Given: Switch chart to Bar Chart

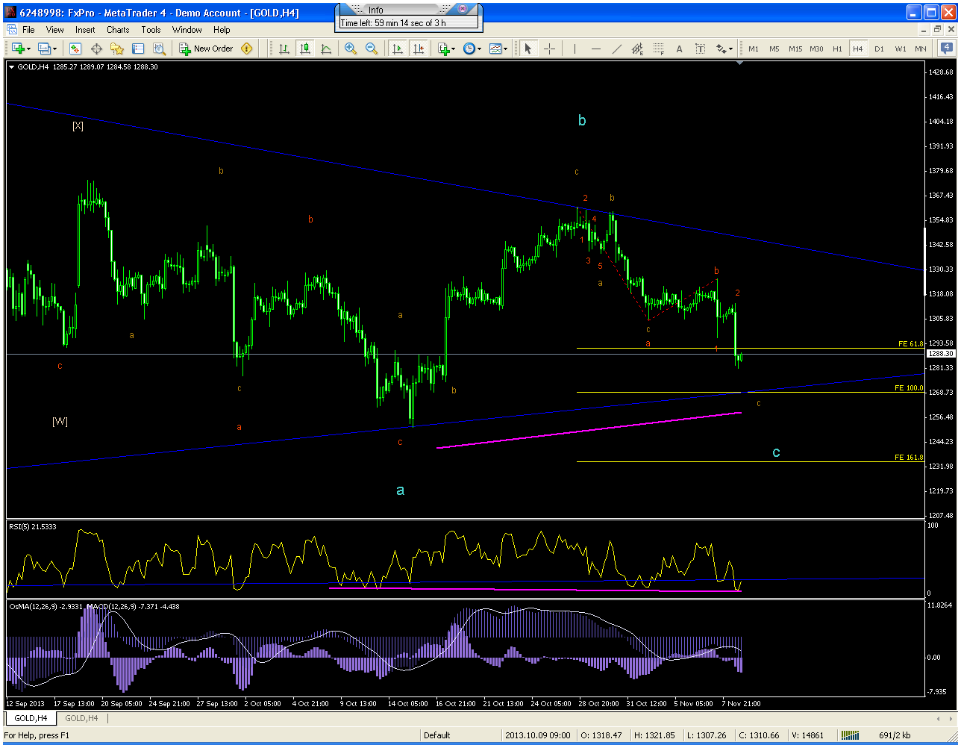Looking at the screenshot, I should click(x=284, y=49).
